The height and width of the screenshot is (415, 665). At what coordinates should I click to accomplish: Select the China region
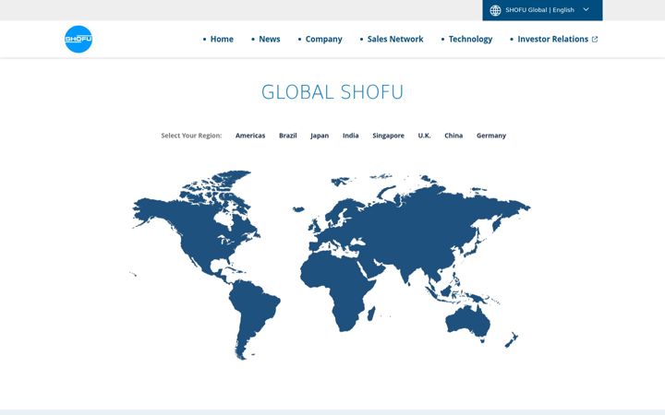click(453, 136)
